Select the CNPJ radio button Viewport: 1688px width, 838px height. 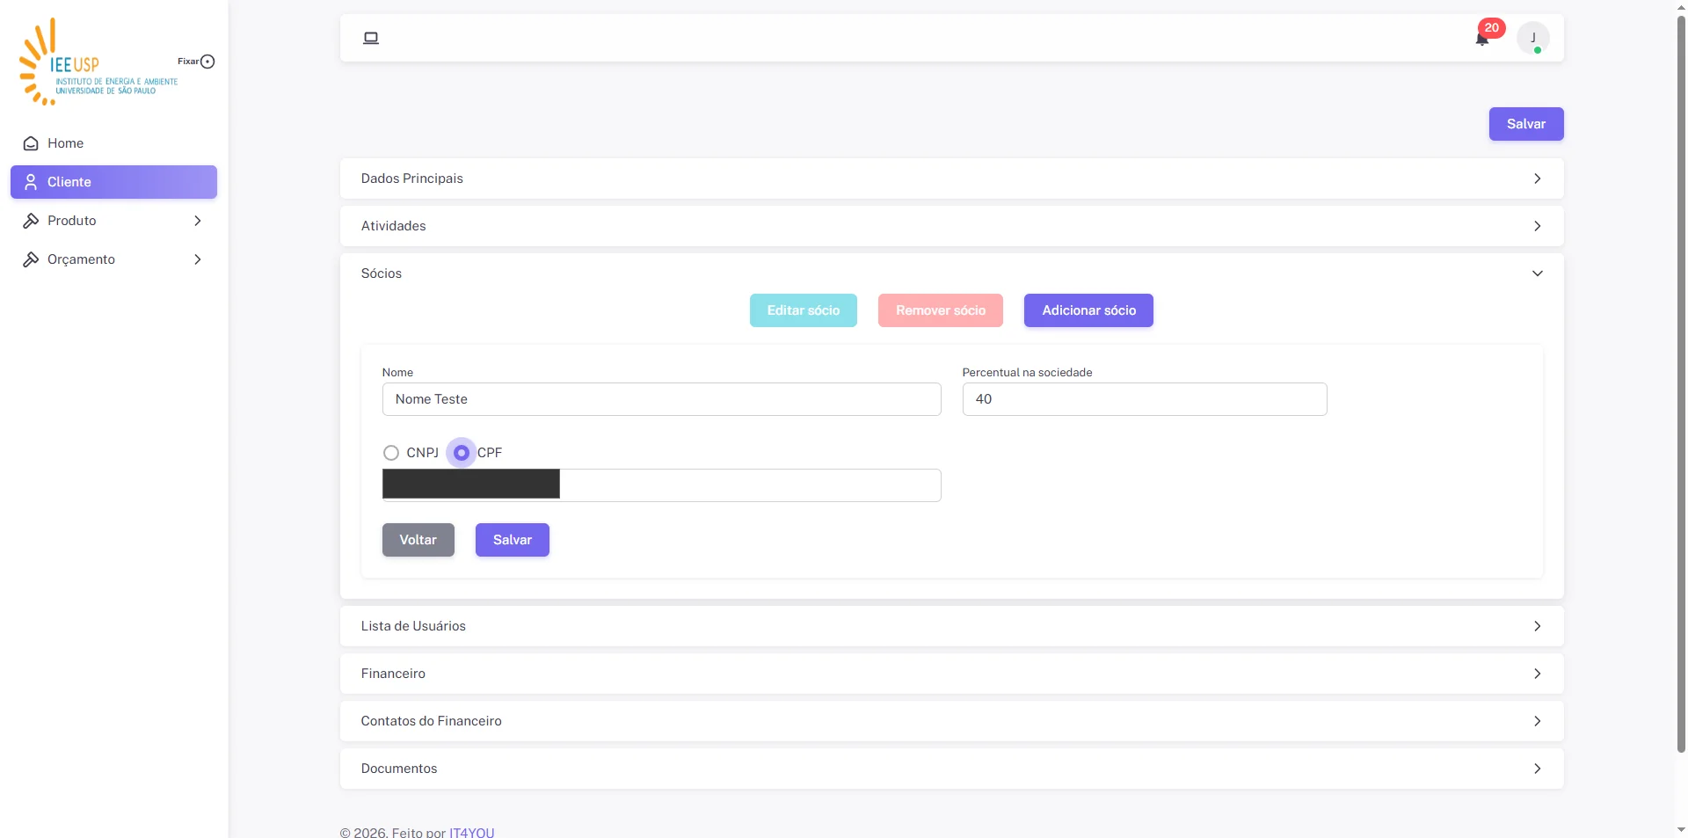[x=391, y=453]
